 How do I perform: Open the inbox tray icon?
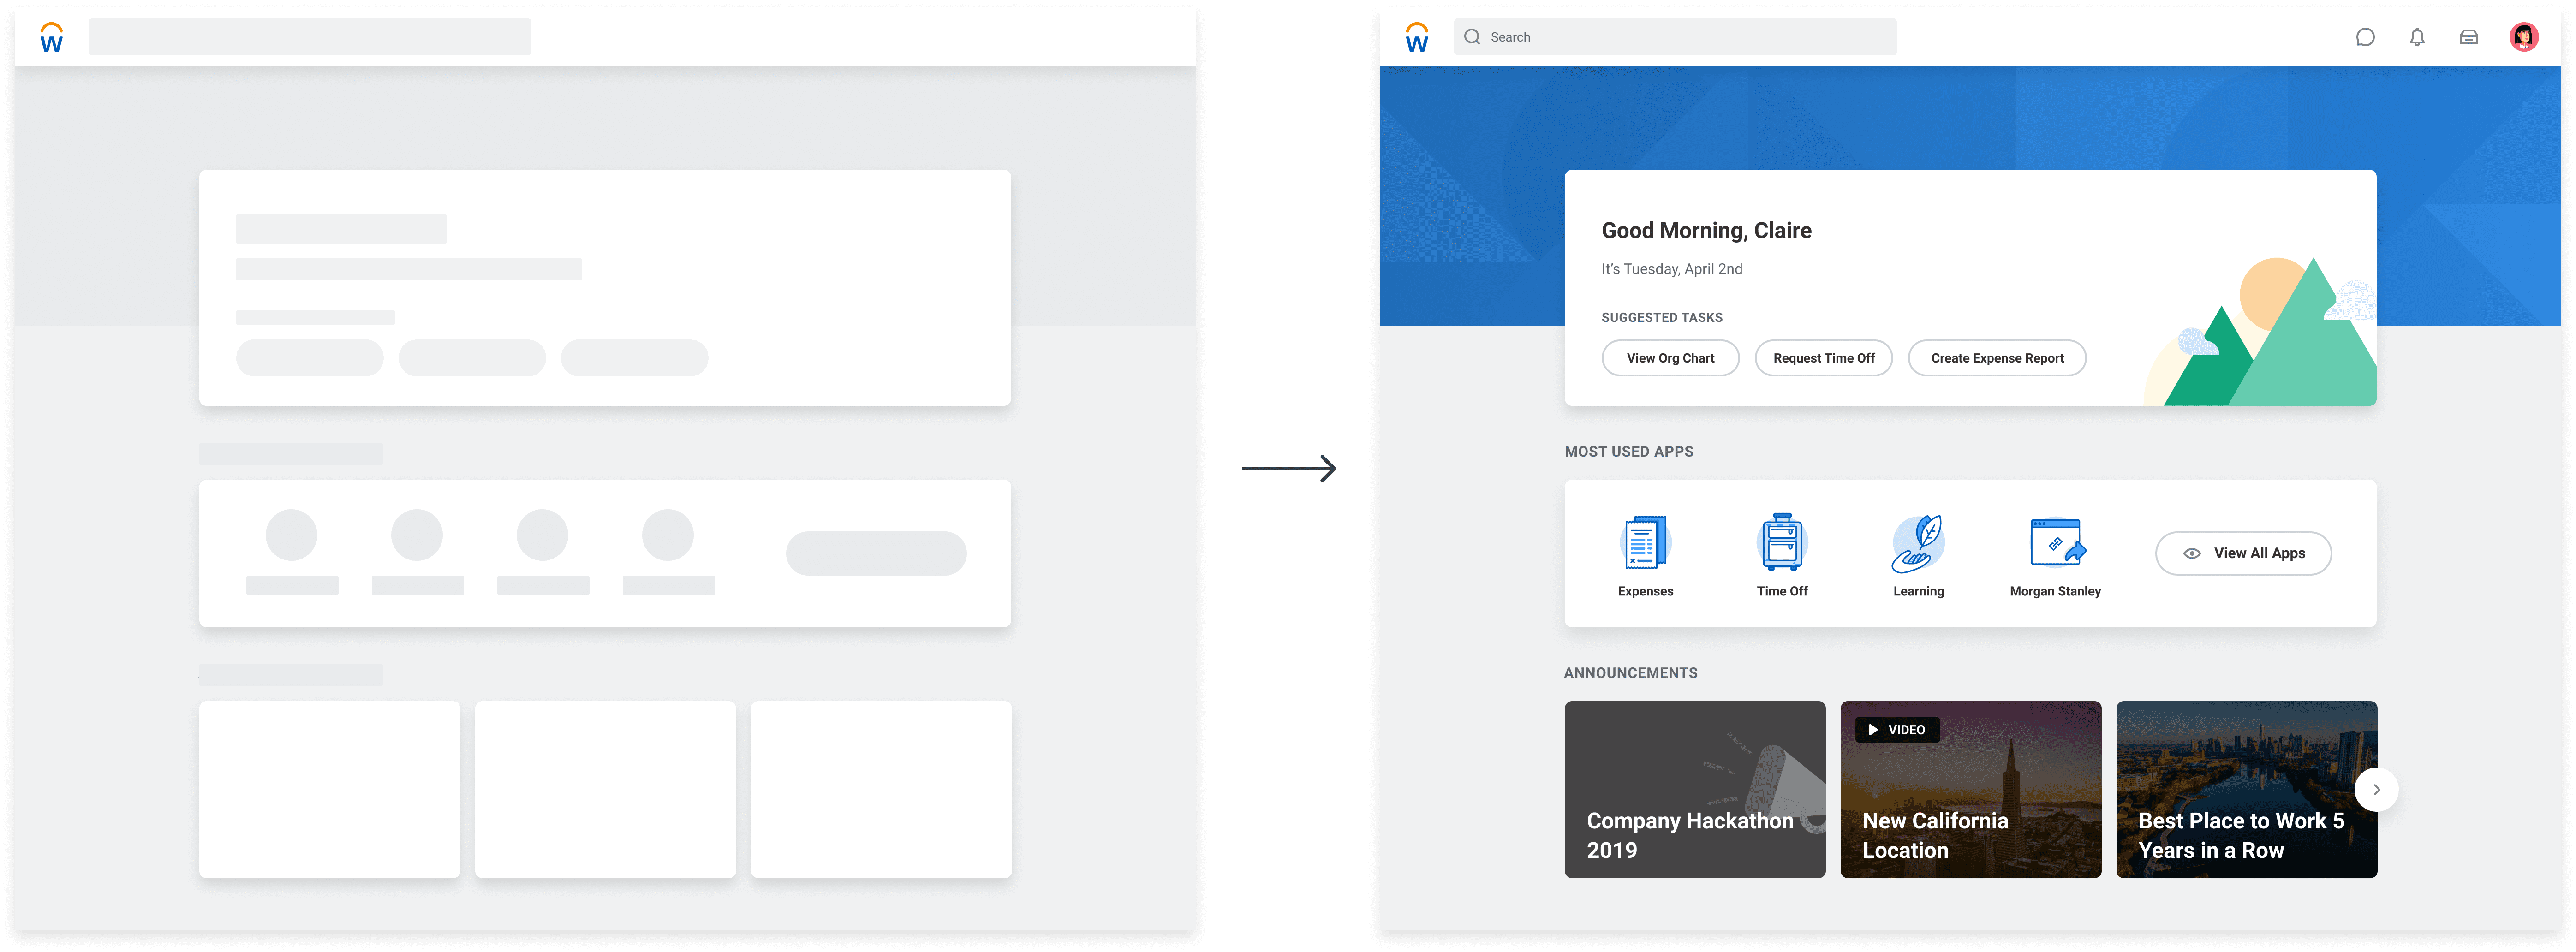click(2468, 37)
